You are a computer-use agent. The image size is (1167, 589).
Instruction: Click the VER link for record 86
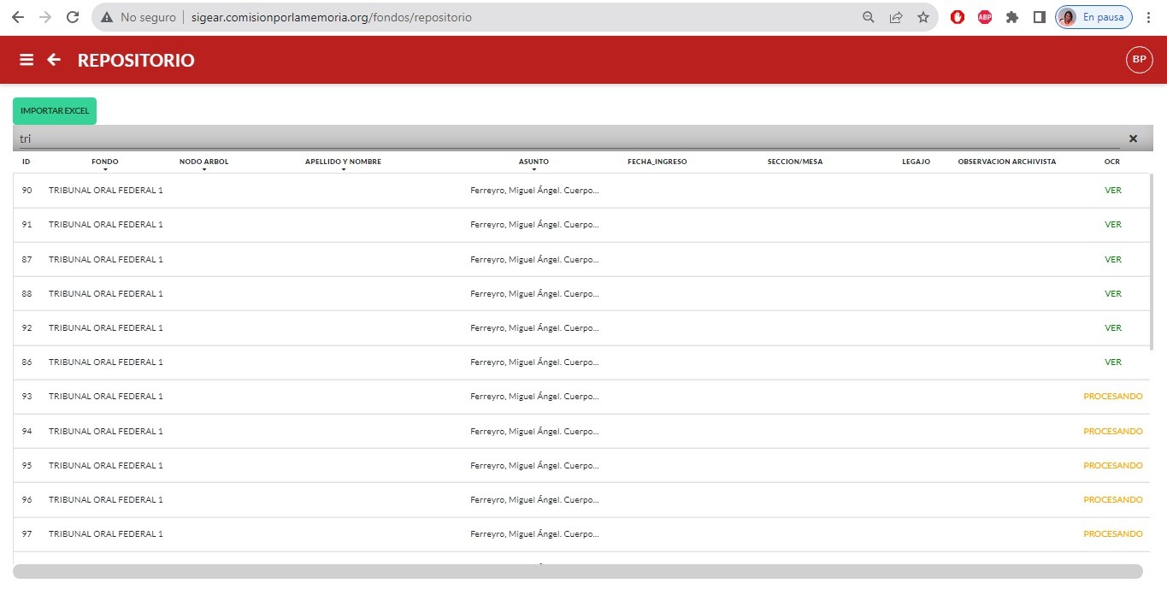[1112, 362]
